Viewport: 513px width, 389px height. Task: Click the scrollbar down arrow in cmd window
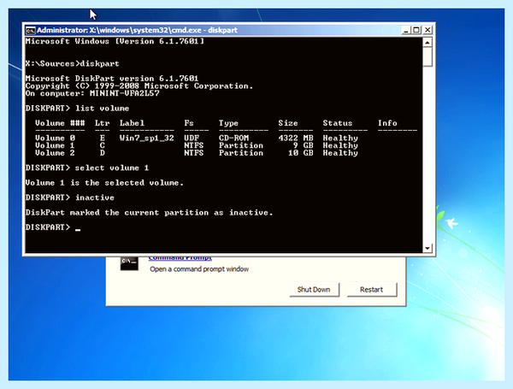click(427, 248)
